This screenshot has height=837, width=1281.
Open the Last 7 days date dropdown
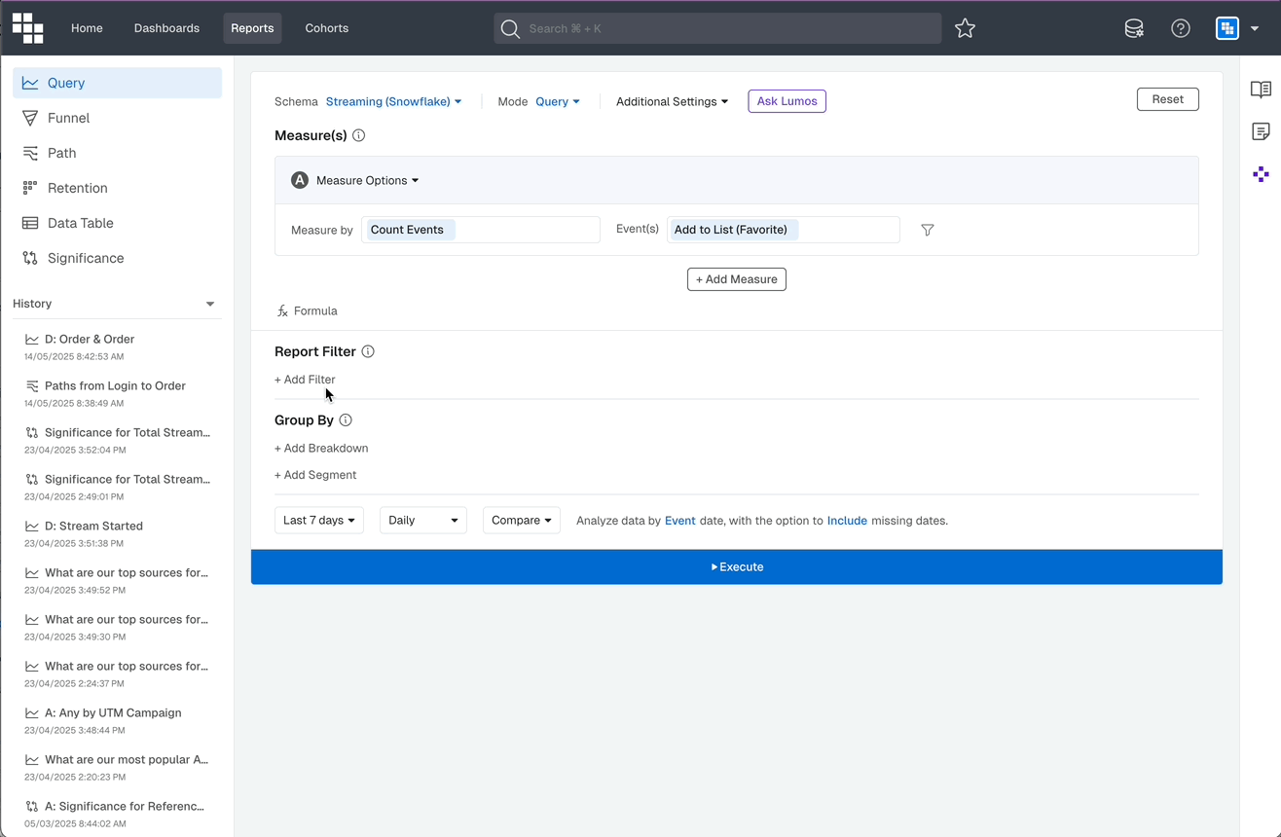pyautogui.click(x=319, y=520)
